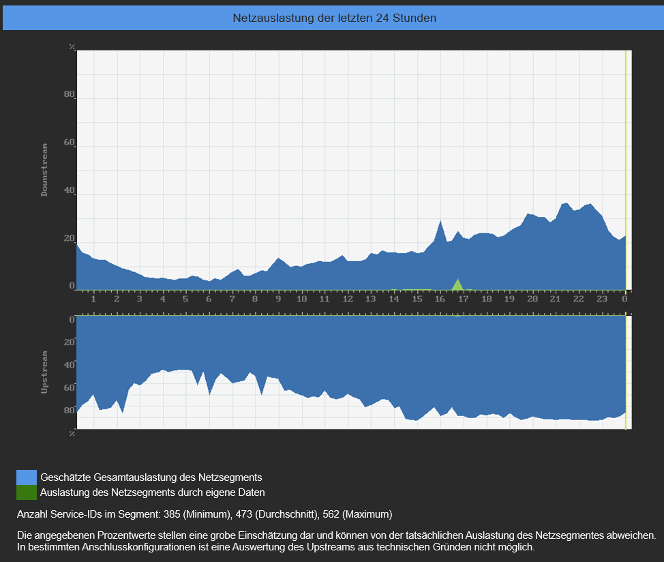Click the "Upstream" axis label
This screenshot has width=664, height=562.
(44, 372)
